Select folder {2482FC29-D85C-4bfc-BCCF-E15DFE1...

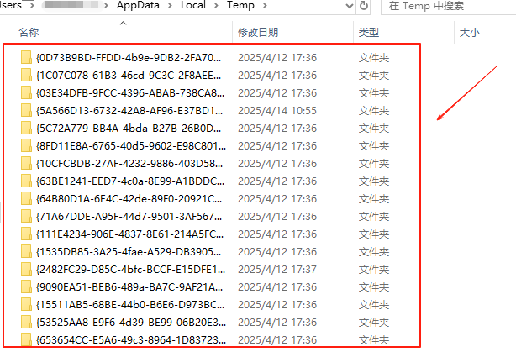tap(130, 270)
